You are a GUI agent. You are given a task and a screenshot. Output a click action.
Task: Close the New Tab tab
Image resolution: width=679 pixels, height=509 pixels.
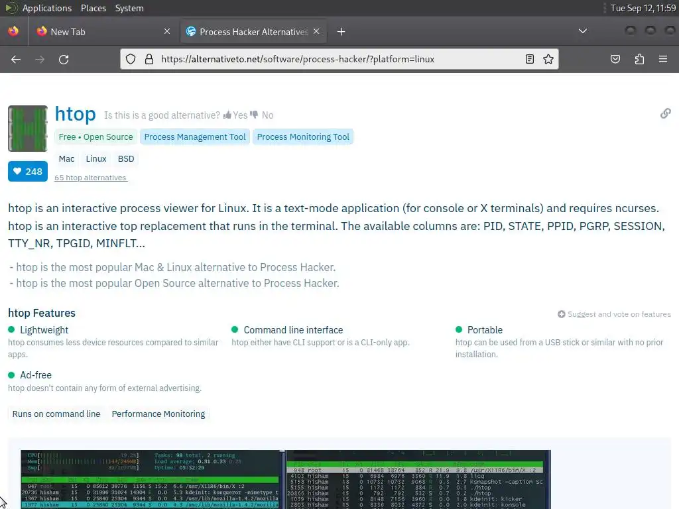(x=167, y=31)
